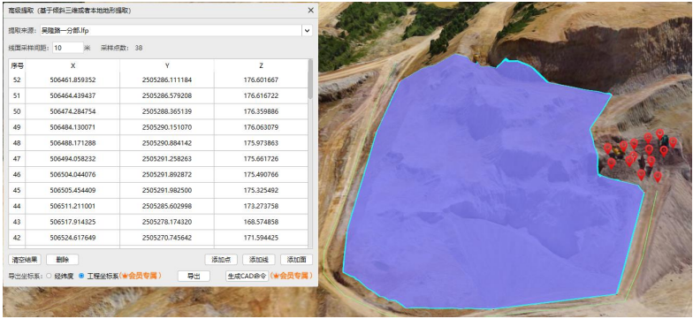Click the table's vertical scrollbar thumb
The image size is (693, 319).
pyautogui.click(x=310, y=79)
